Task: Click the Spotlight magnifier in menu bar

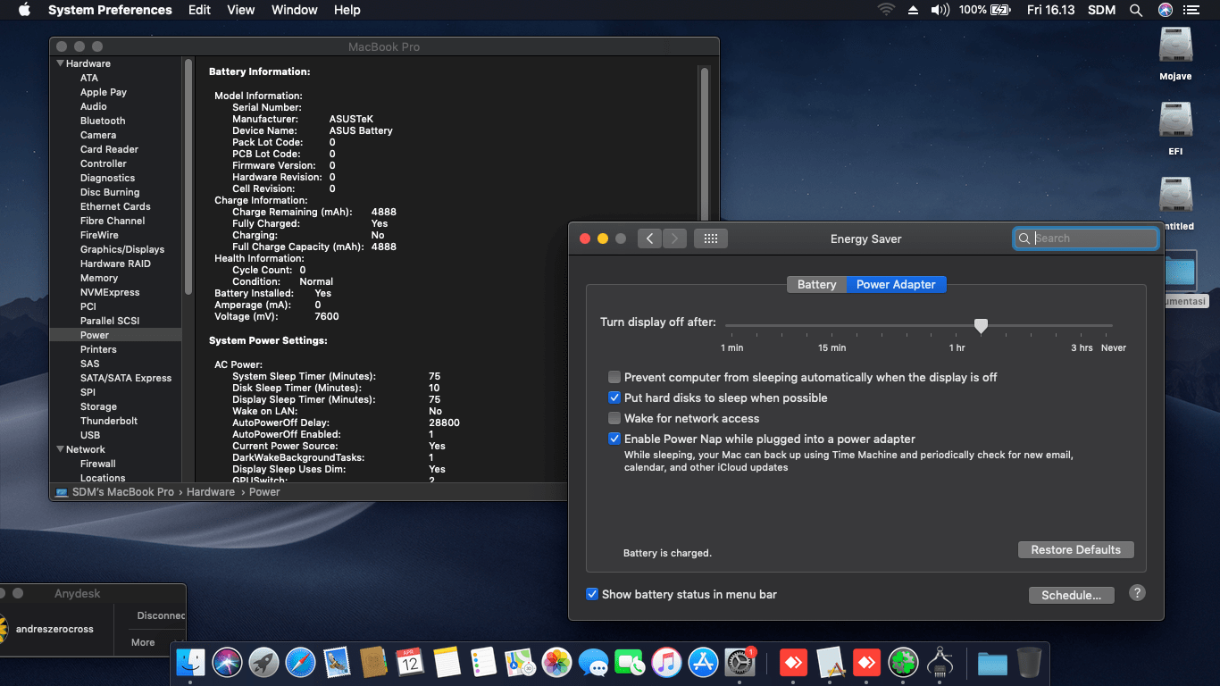Action: coord(1136,10)
